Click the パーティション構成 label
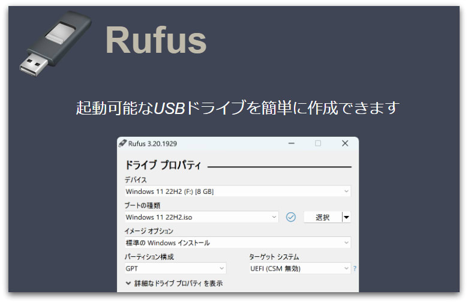This screenshot has width=468, height=303. pos(149,257)
